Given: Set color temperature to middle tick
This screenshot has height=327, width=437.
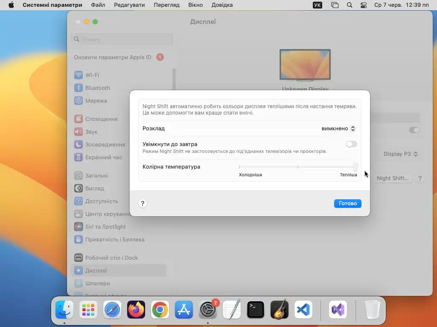Looking at the screenshot, I should [297, 167].
